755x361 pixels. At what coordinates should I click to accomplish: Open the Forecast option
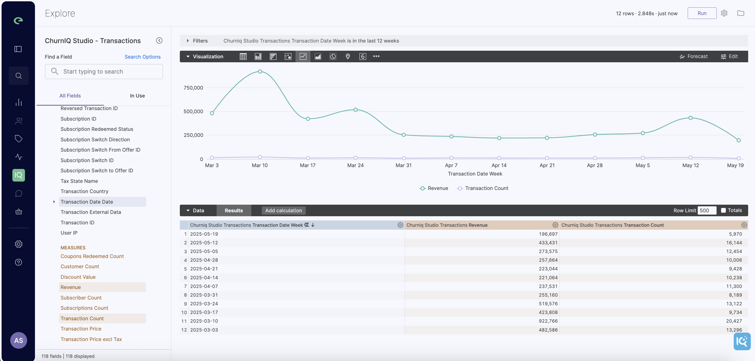click(693, 56)
